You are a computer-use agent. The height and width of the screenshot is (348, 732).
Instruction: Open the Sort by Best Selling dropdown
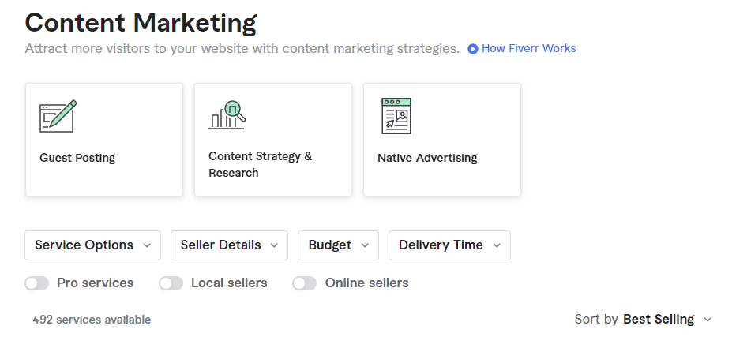coord(644,320)
